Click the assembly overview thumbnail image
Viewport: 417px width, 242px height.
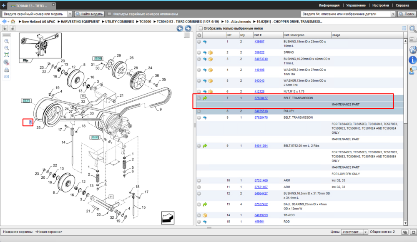tap(40, 45)
